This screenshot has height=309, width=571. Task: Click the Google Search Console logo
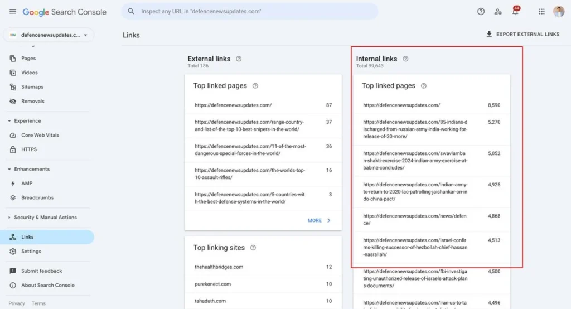[65, 12]
